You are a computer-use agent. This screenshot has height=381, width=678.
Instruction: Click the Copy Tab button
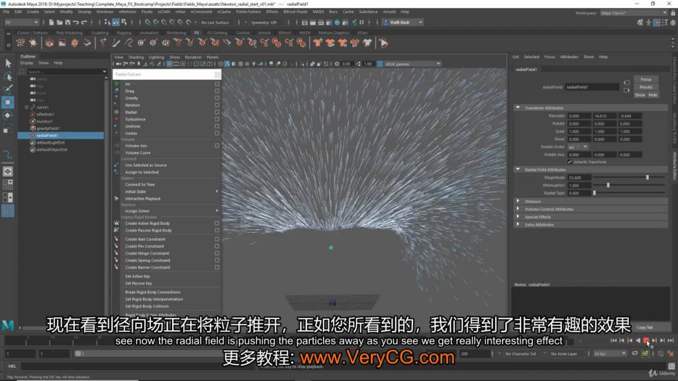point(645,327)
